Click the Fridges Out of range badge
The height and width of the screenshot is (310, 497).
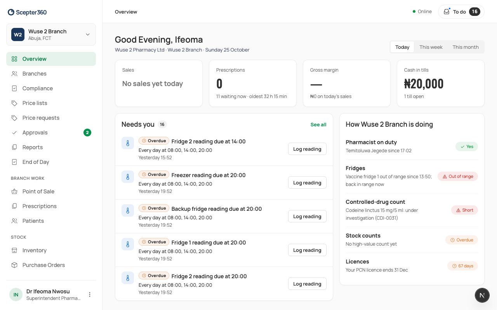(458, 176)
